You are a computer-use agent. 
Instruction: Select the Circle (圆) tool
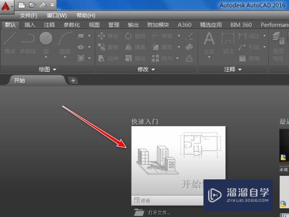46,43
